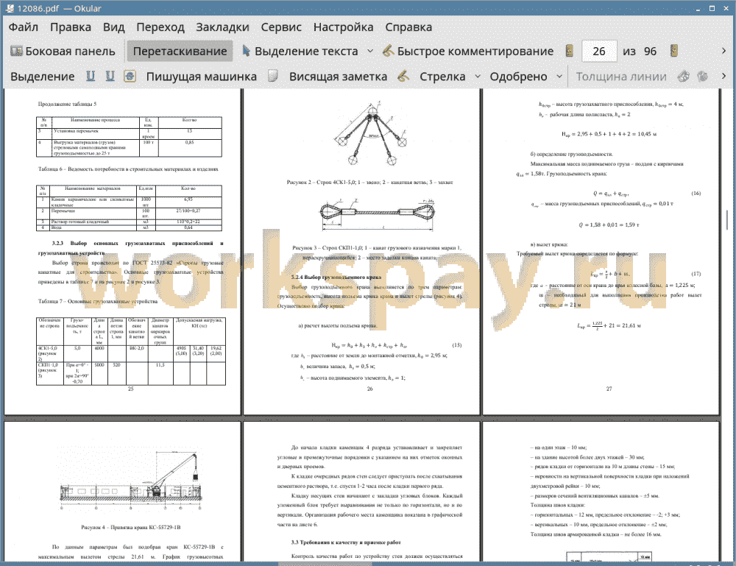This screenshot has width=736, height=566.
Task: Click the text Продолжение таблицы 5
Action: point(67,105)
